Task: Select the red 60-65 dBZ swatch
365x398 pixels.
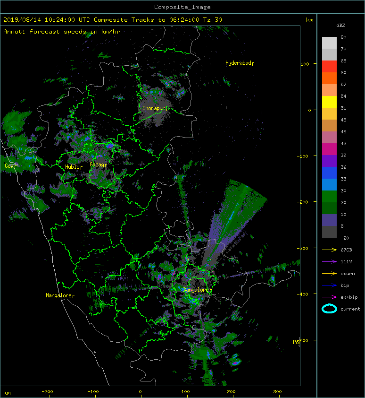Action: [329, 67]
